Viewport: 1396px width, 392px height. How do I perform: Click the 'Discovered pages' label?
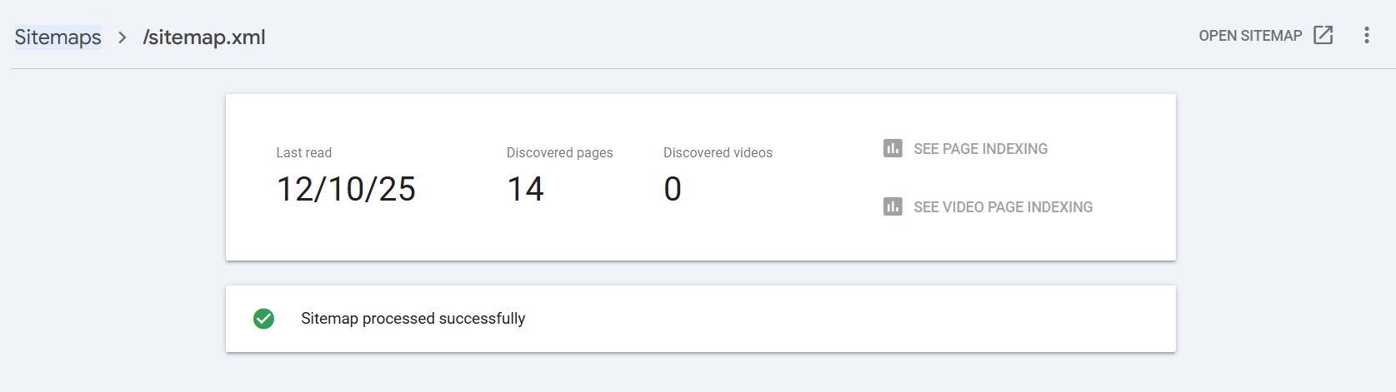pyautogui.click(x=559, y=152)
